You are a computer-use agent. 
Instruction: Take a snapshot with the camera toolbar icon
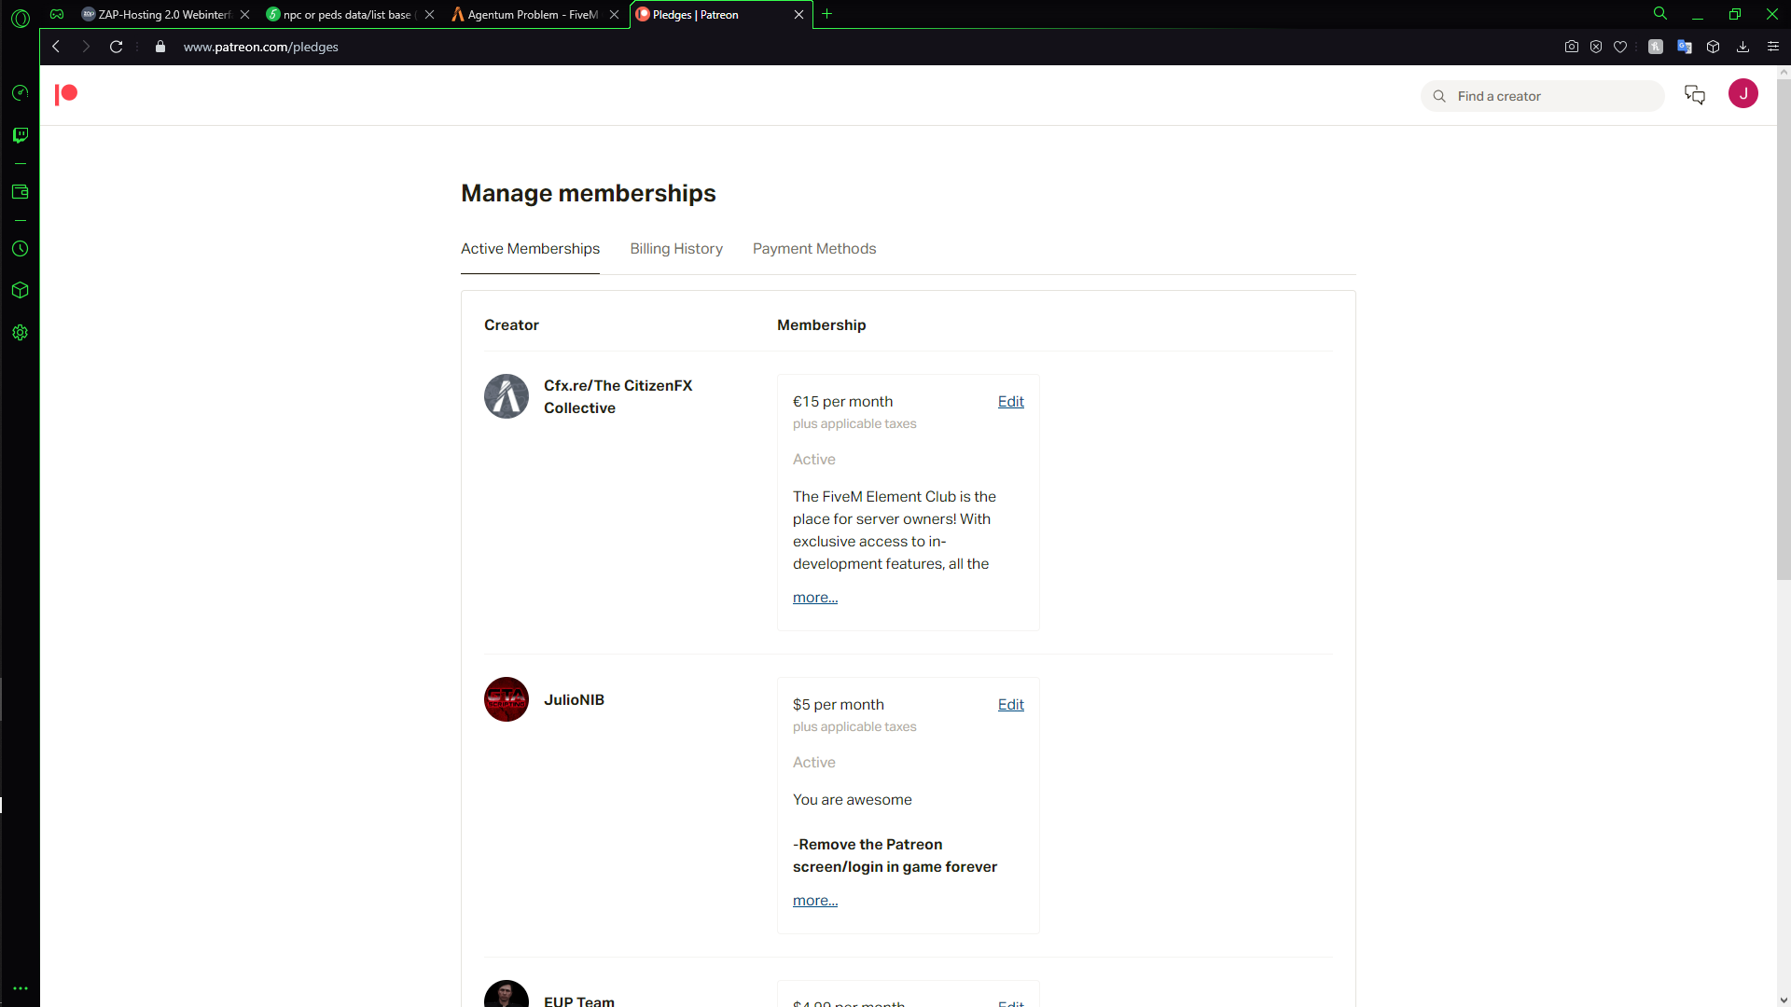(1571, 47)
